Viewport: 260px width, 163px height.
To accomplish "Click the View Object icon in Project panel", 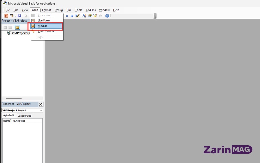I will coord(10,27).
